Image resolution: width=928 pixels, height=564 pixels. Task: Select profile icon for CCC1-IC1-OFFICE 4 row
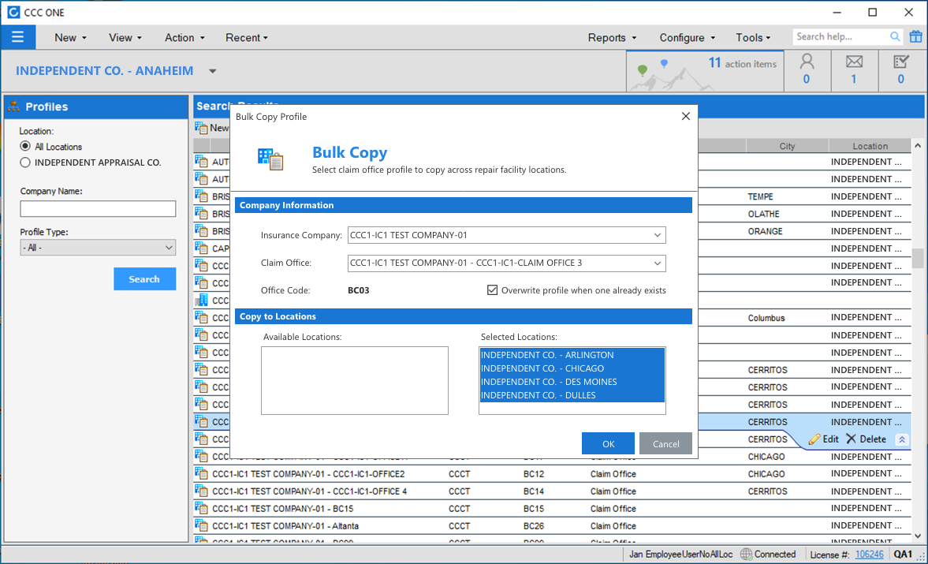click(201, 491)
